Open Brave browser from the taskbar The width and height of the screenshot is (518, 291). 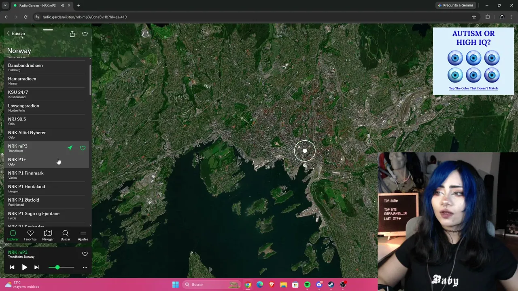pos(272,285)
